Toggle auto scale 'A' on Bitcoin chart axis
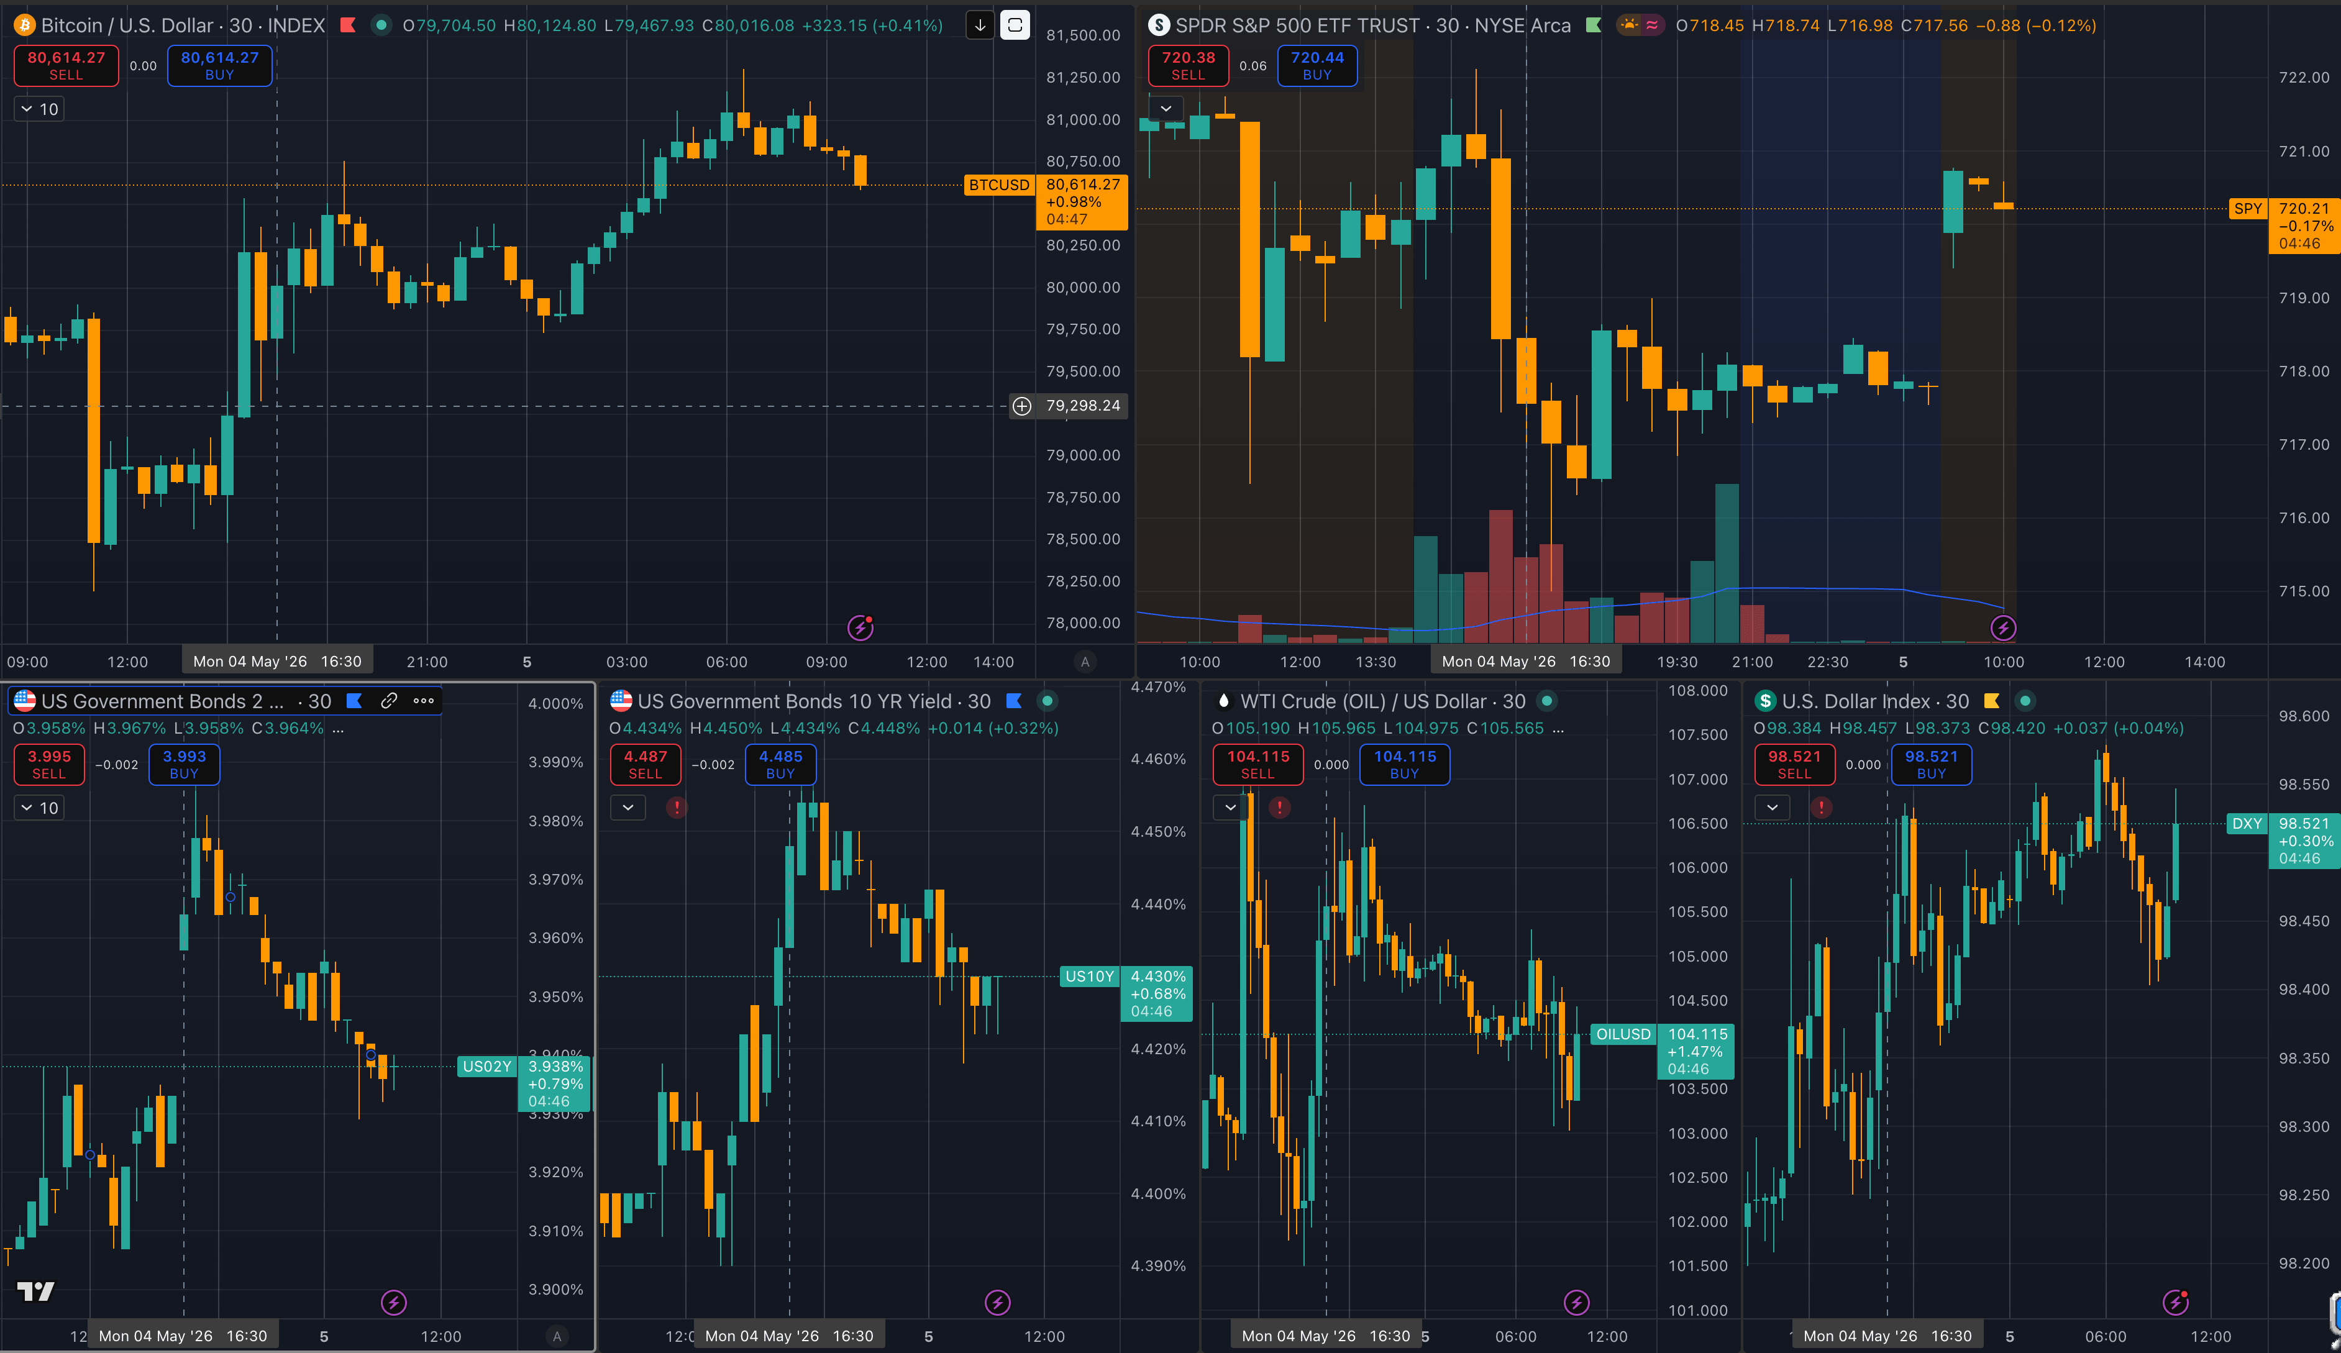 pos(1084,662)
